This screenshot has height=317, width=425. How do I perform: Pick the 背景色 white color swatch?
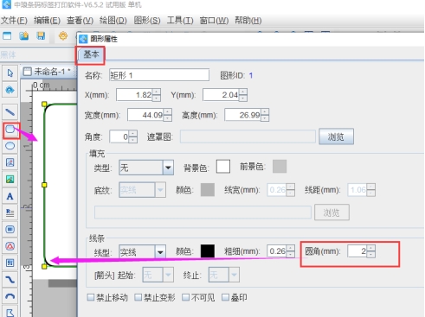tap(223, 167)
